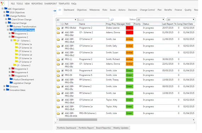Open folder icon for PP Scheme 1 row

tap(58, 80)
